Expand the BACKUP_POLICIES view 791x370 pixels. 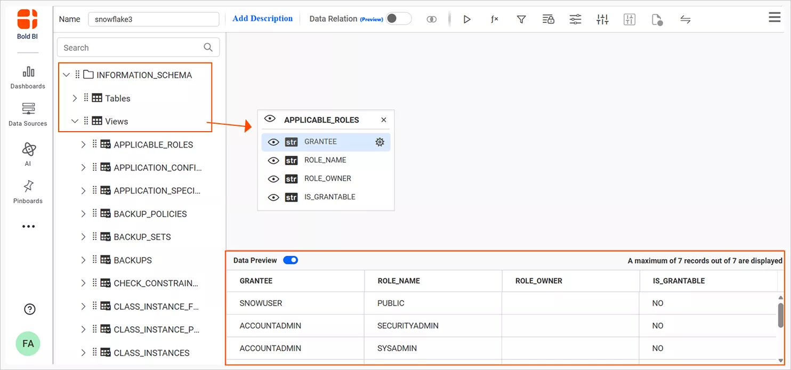click(83, 214)
